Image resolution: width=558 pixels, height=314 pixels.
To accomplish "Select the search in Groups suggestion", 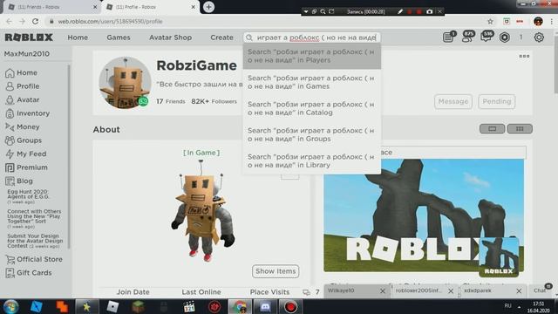I will point(312,134).
